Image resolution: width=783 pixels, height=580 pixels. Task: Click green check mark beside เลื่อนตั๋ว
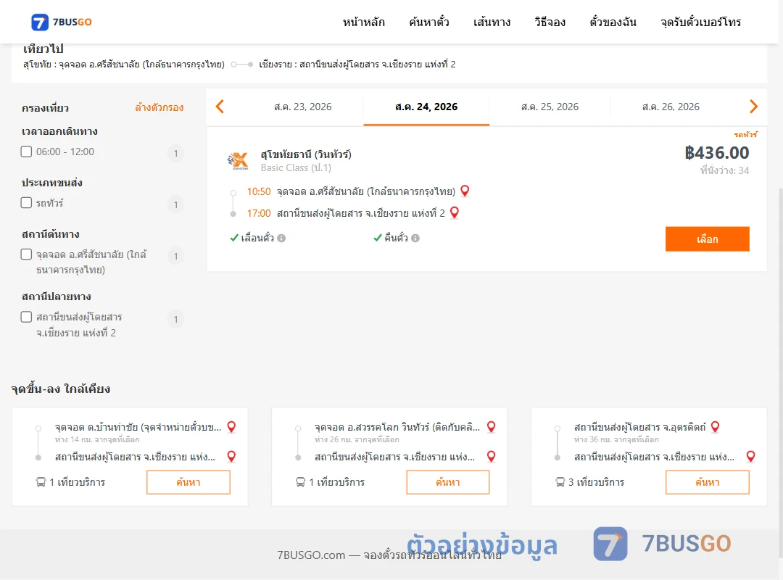point(234,238)
